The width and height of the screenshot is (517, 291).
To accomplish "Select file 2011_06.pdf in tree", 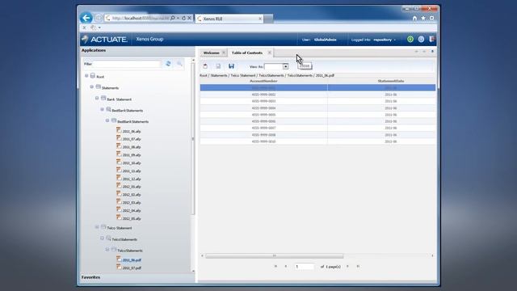I will click(132, 260).
